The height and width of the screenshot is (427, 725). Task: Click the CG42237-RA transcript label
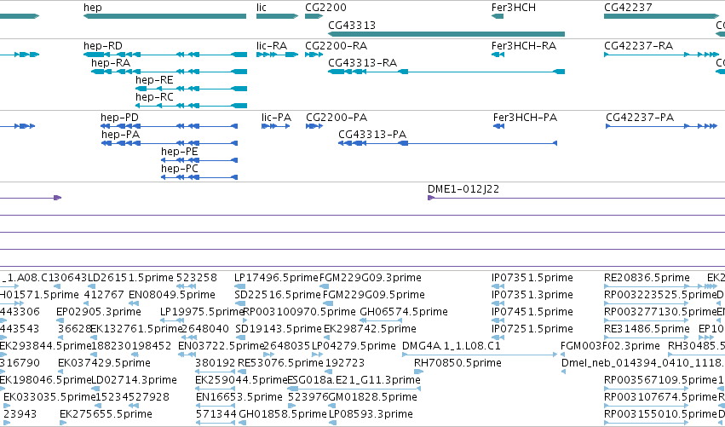(638, 46)
